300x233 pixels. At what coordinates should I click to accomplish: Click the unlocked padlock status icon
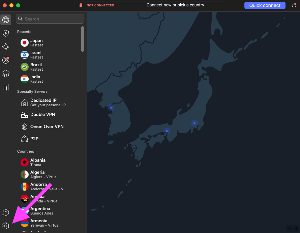[81, 5]
